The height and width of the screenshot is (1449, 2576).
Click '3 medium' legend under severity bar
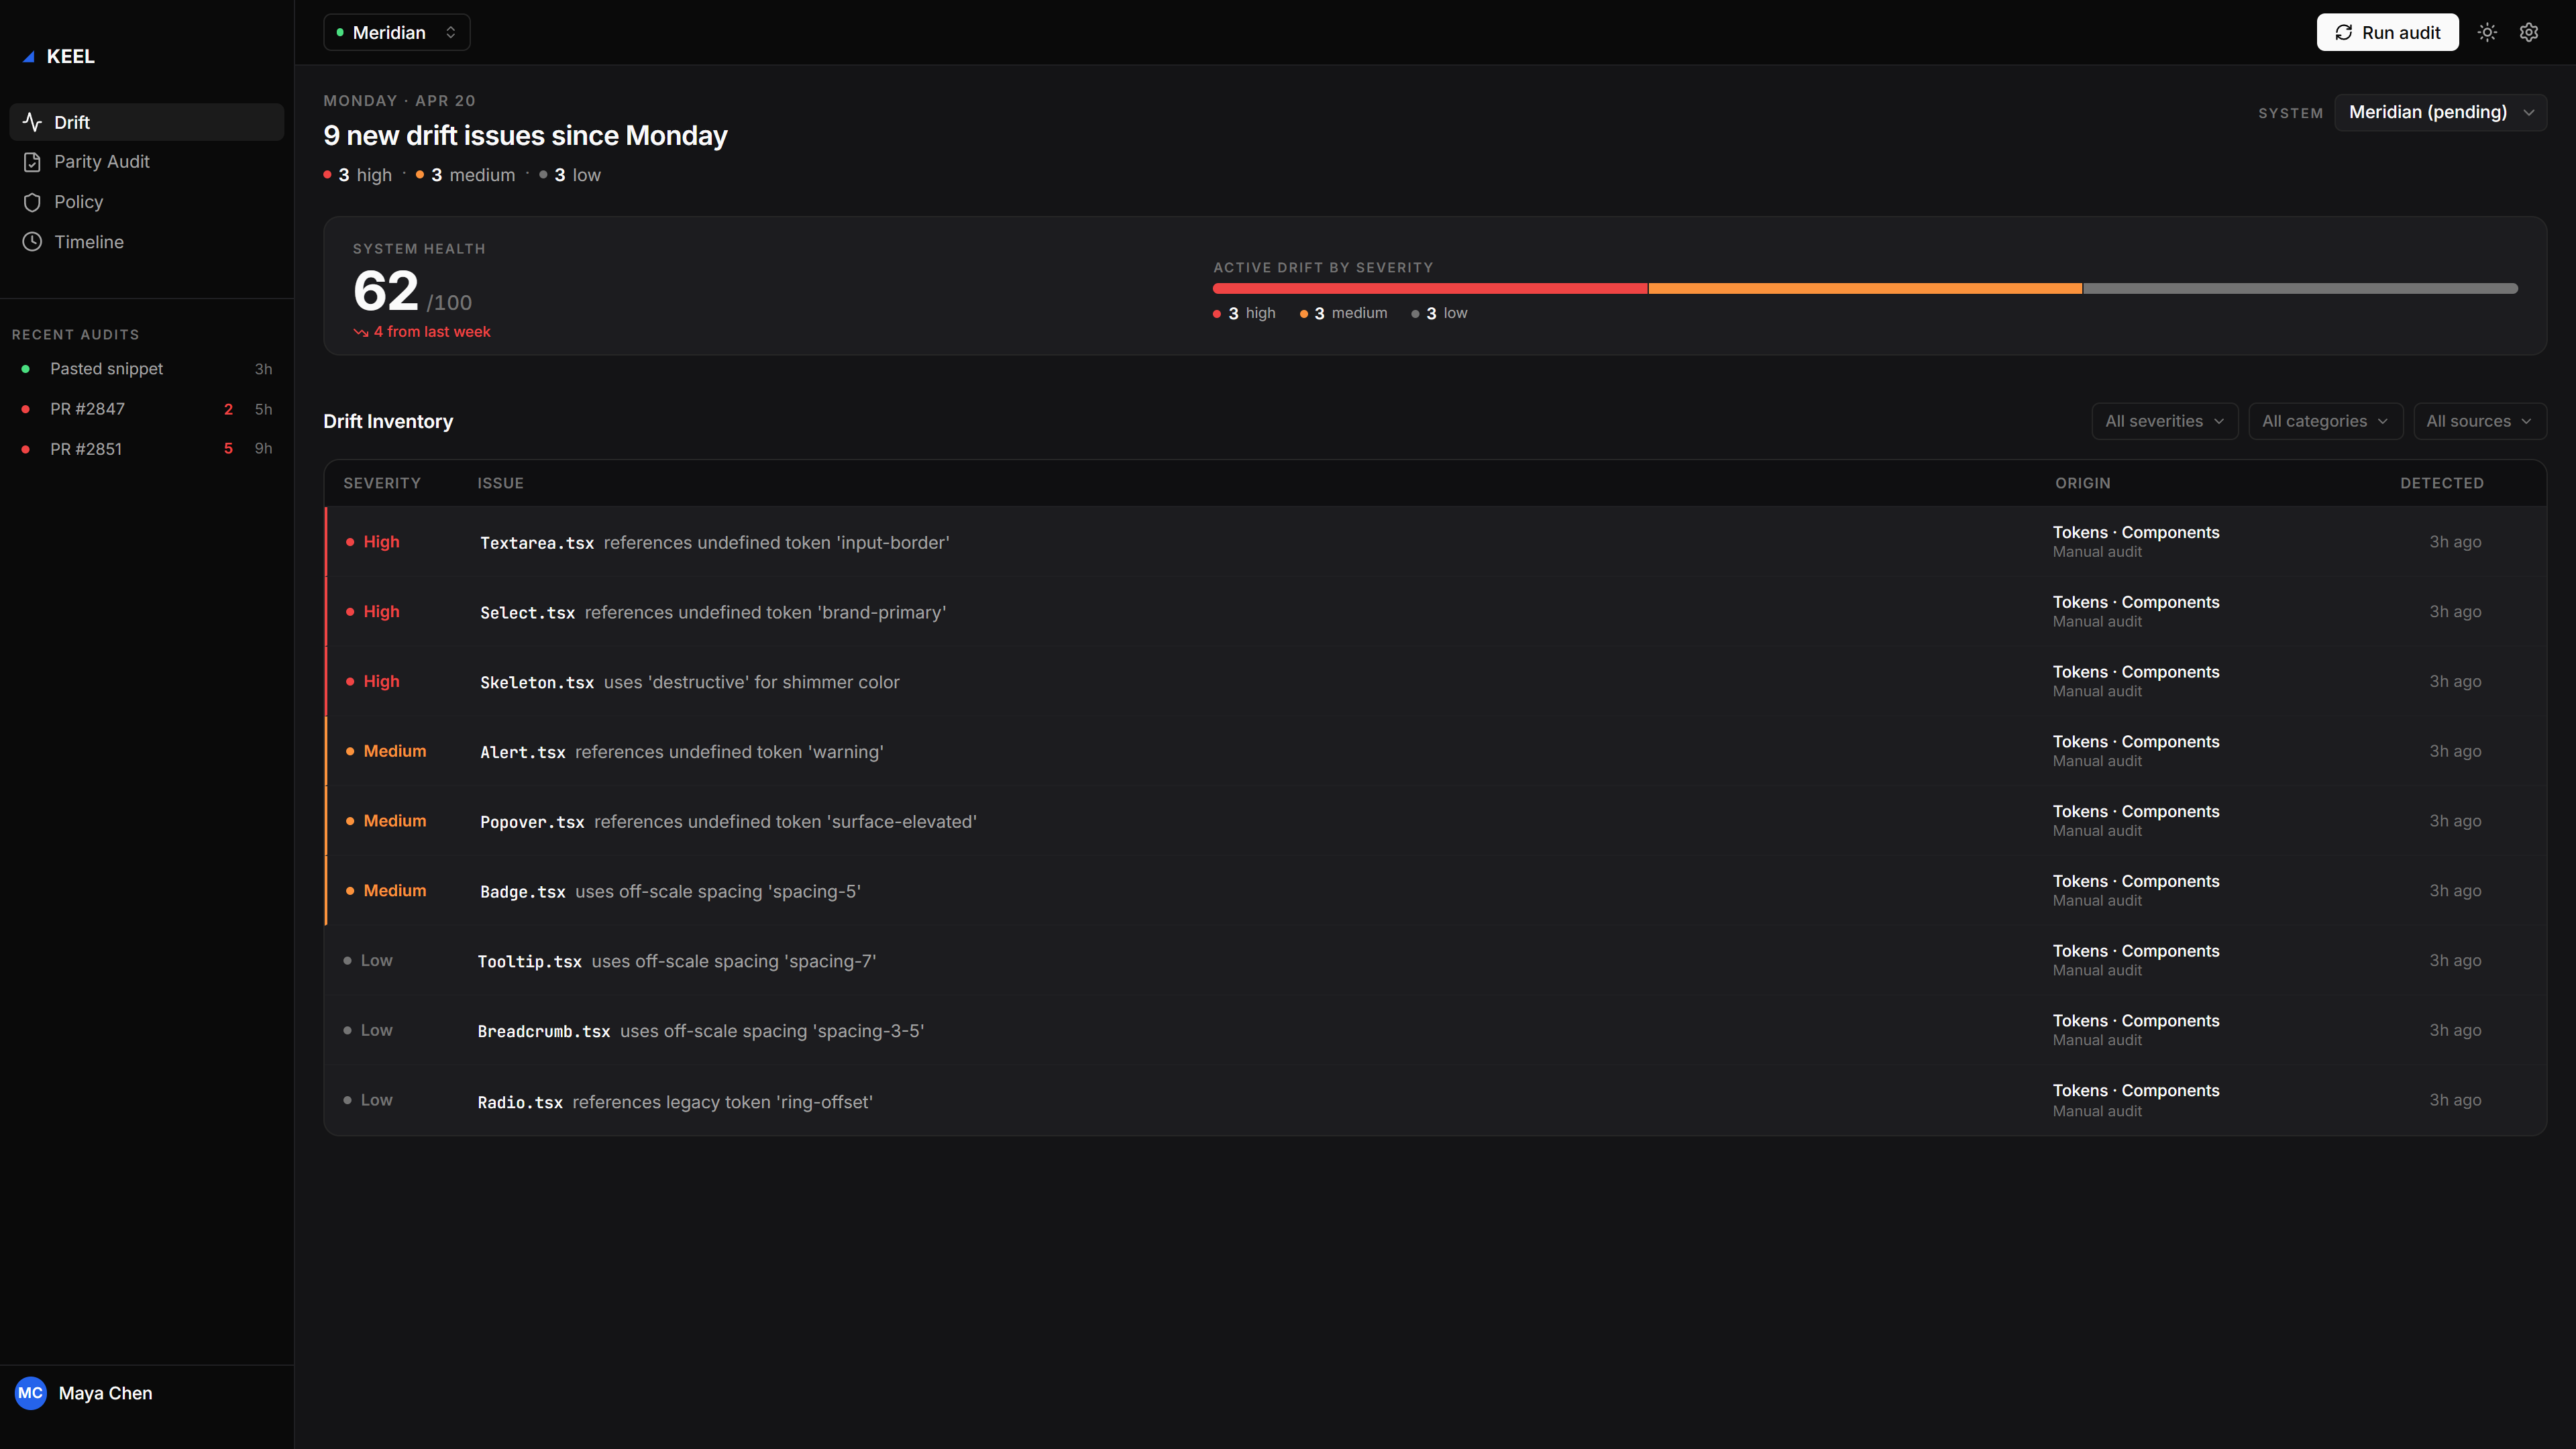pyautogui.click(x=1344, y=313)
